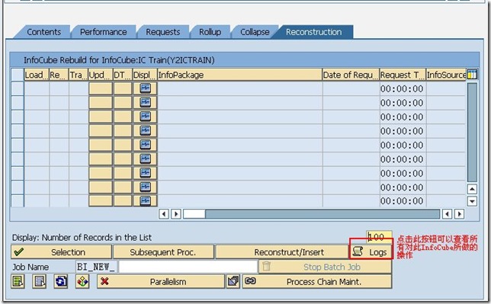This screenshot has height=304, width=491.
Task: Select the Rollup tab
Action: click(210, 32)
